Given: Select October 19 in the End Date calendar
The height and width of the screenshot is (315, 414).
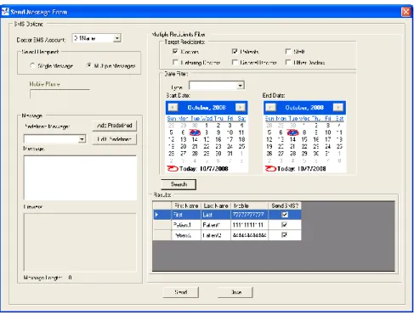Looking at the screenshot, I should point(269,147).
